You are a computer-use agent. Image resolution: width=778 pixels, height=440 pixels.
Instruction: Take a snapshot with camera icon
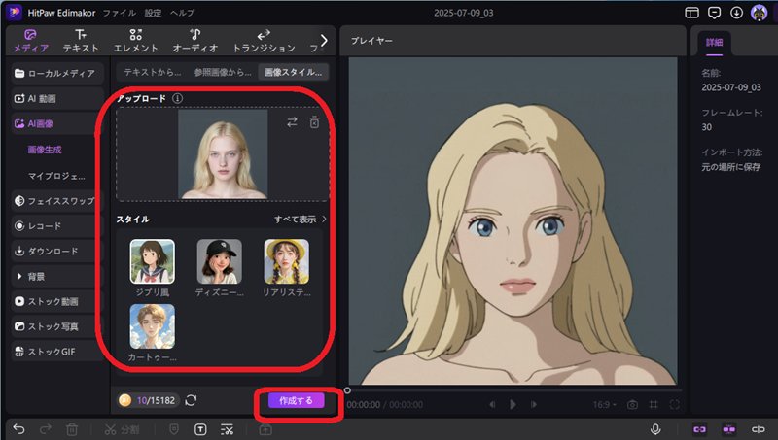pos(632,405)
